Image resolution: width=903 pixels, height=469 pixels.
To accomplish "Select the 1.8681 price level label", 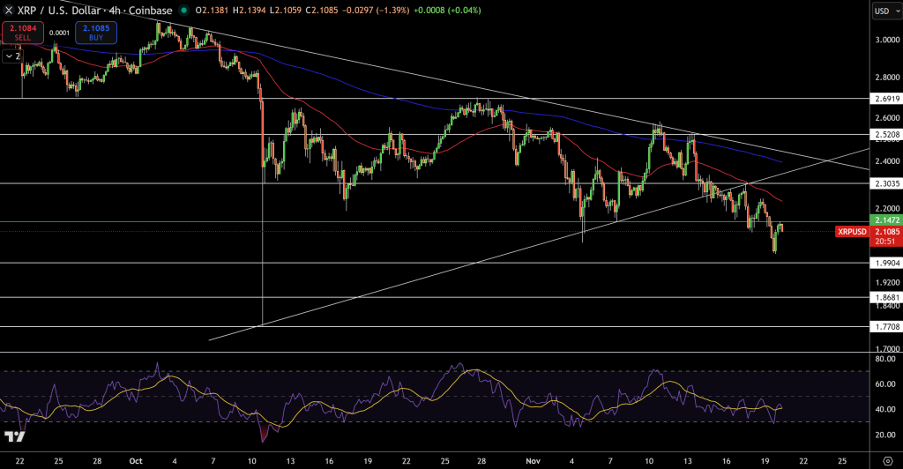I will point(886,297).
